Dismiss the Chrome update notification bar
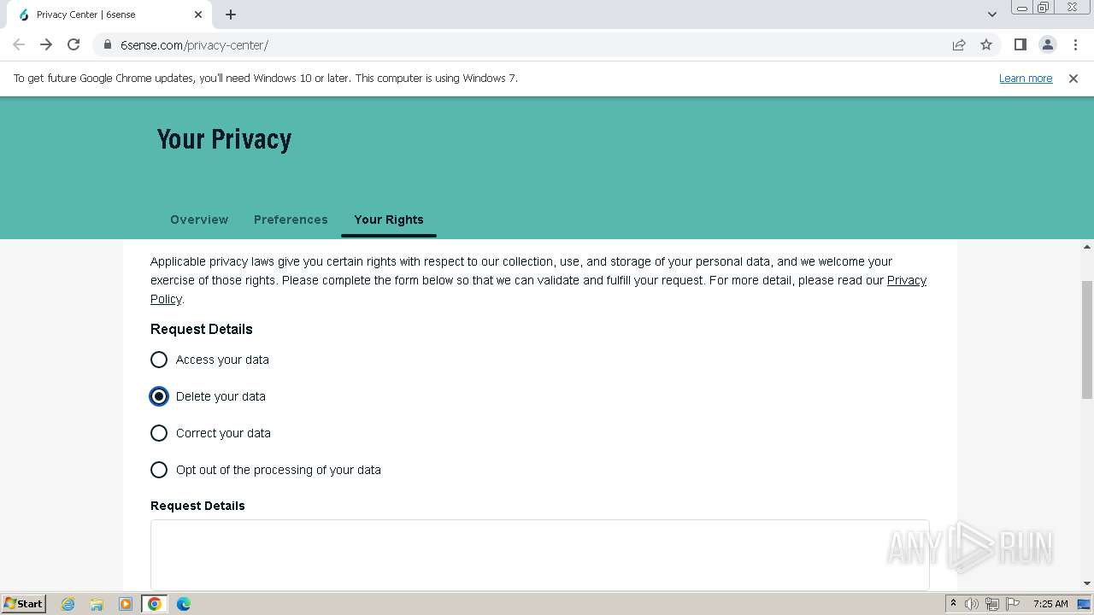The image size is (1094, 615). (x=1073, y=78)
